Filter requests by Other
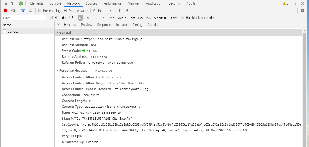 pyautogui.click(x=173, y=18)
